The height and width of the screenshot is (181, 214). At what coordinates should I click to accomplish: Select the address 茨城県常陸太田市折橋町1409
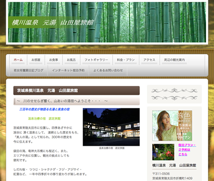click(x=172, y=178)
